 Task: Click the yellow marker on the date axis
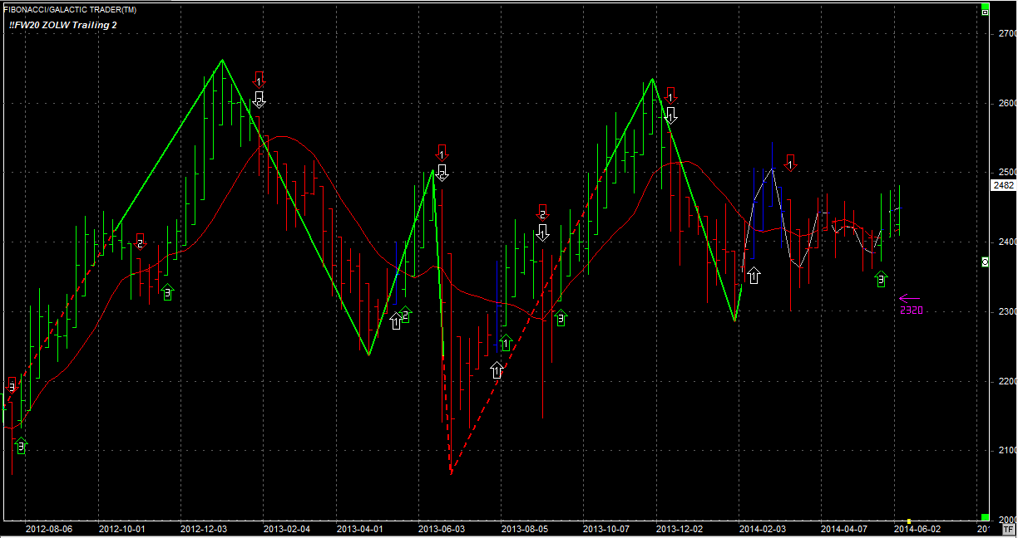[x=909, y=521]
